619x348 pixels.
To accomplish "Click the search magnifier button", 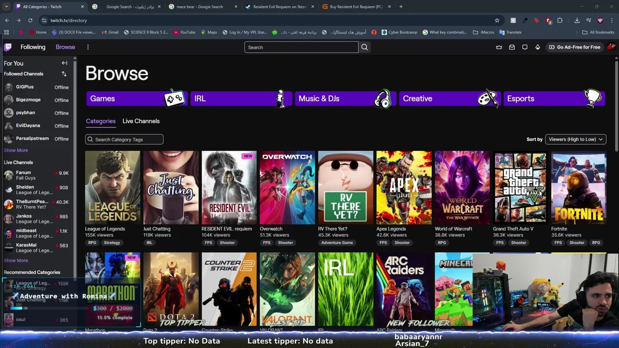I will [365, 47].
